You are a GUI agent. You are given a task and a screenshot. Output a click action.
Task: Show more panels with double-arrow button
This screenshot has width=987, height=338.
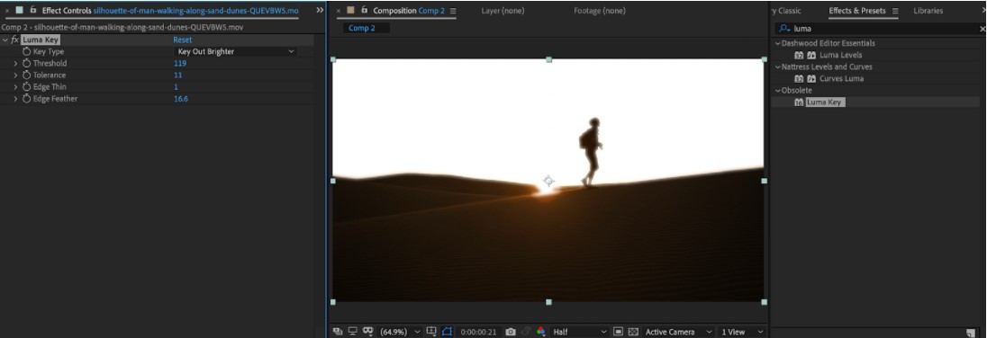(320, 10)
